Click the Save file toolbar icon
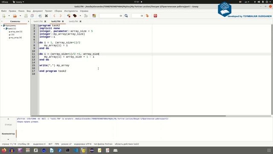This screenshot has width=273, height=154. coord(26,16)
